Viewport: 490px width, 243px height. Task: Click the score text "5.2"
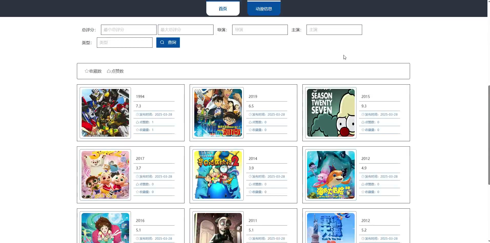pos(364,230)
